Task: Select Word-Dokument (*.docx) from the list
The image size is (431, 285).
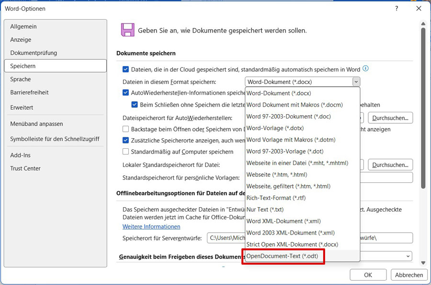Action: tap(302, 93)
